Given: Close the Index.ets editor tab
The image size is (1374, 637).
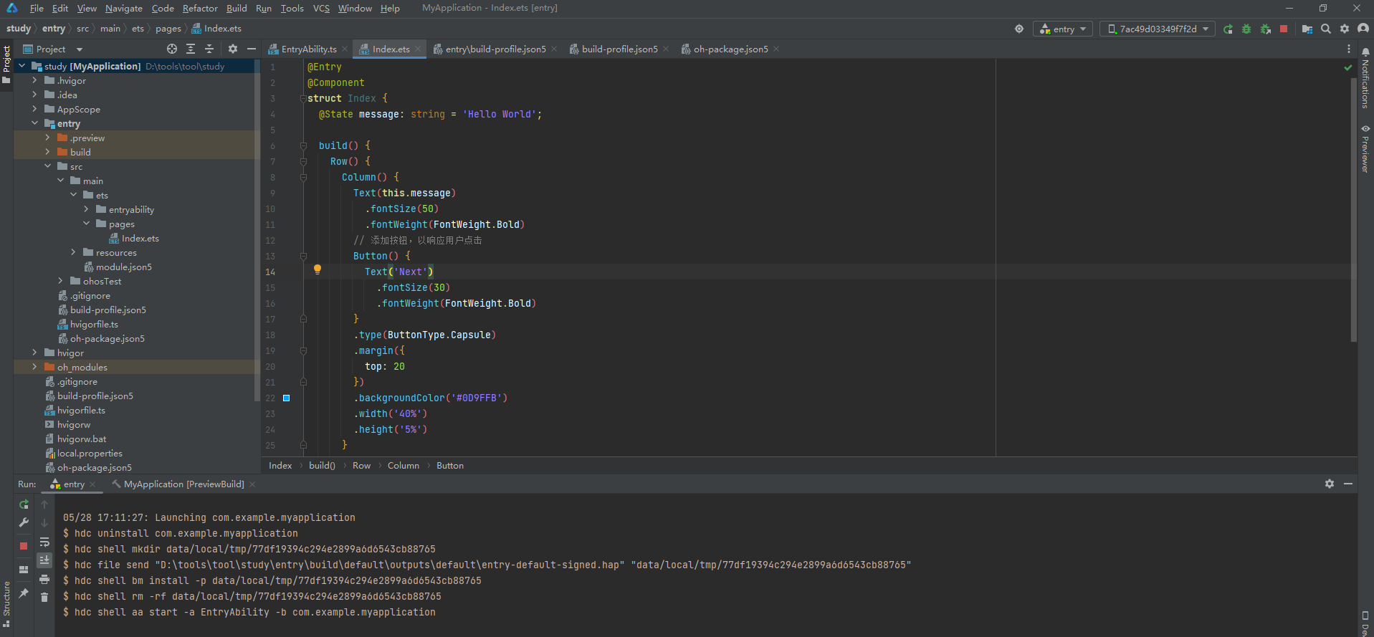Looking at the screenshot, I should (418, 49).
